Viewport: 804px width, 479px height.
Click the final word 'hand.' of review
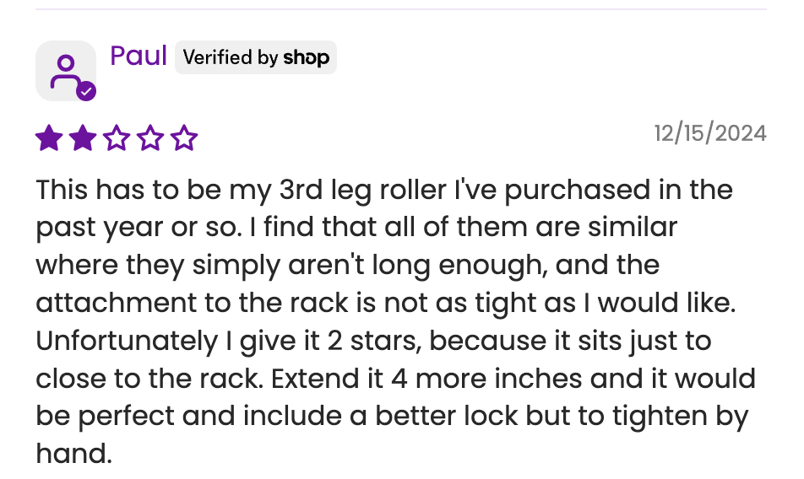pos(73,454)
